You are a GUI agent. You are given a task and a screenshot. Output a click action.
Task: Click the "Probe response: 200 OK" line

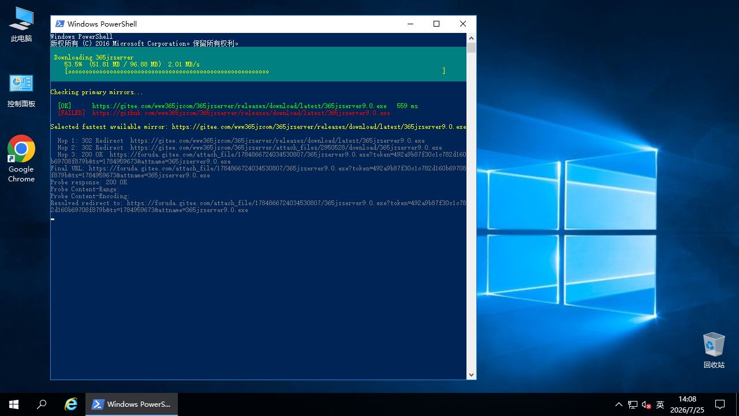coord(89,182)
